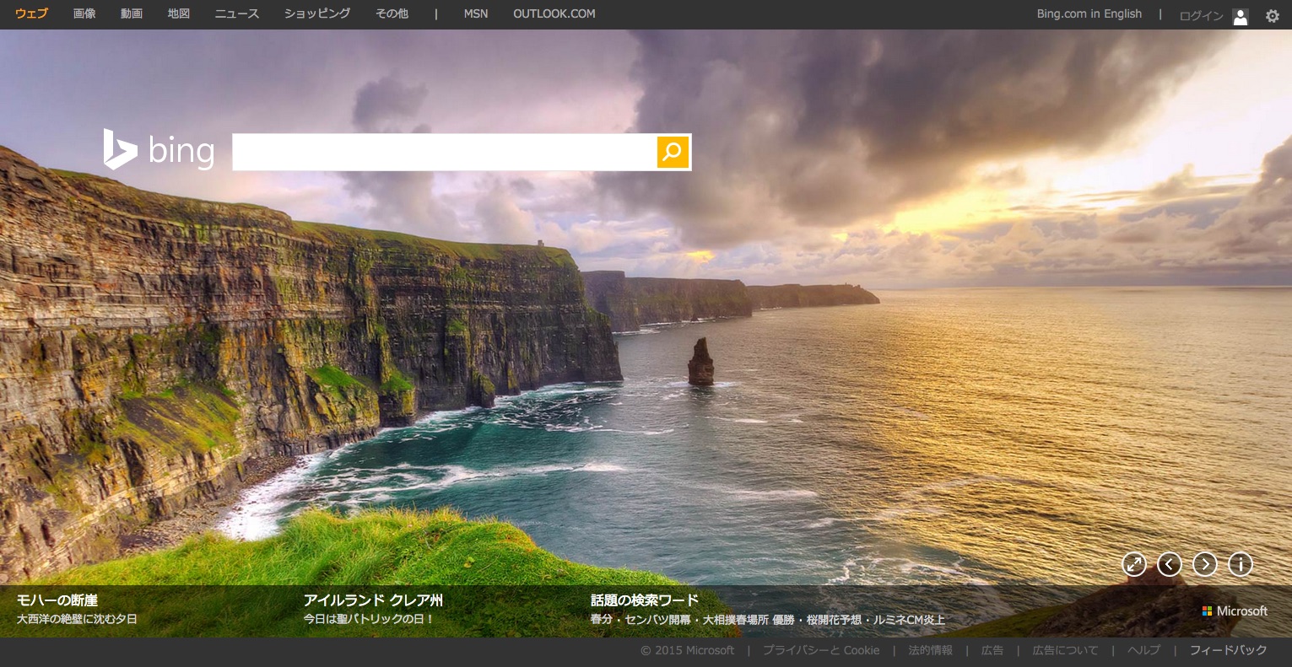
Task: Open the 地図 (Maps) tab
Action: [179, 14]
